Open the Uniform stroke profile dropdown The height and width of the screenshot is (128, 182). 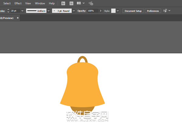49,11
